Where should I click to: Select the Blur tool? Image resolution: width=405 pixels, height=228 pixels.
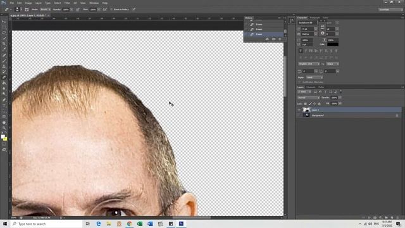pos(4,89)
